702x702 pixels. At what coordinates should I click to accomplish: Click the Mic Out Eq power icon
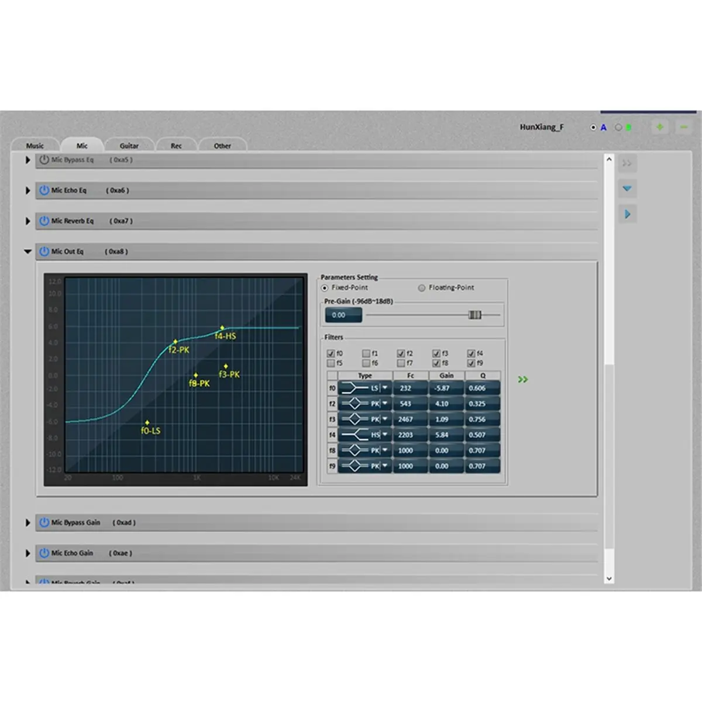pos(44,251)
